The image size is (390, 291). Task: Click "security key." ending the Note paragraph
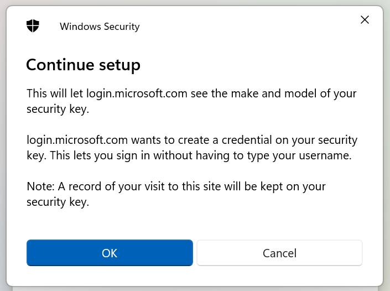[58, 202]
